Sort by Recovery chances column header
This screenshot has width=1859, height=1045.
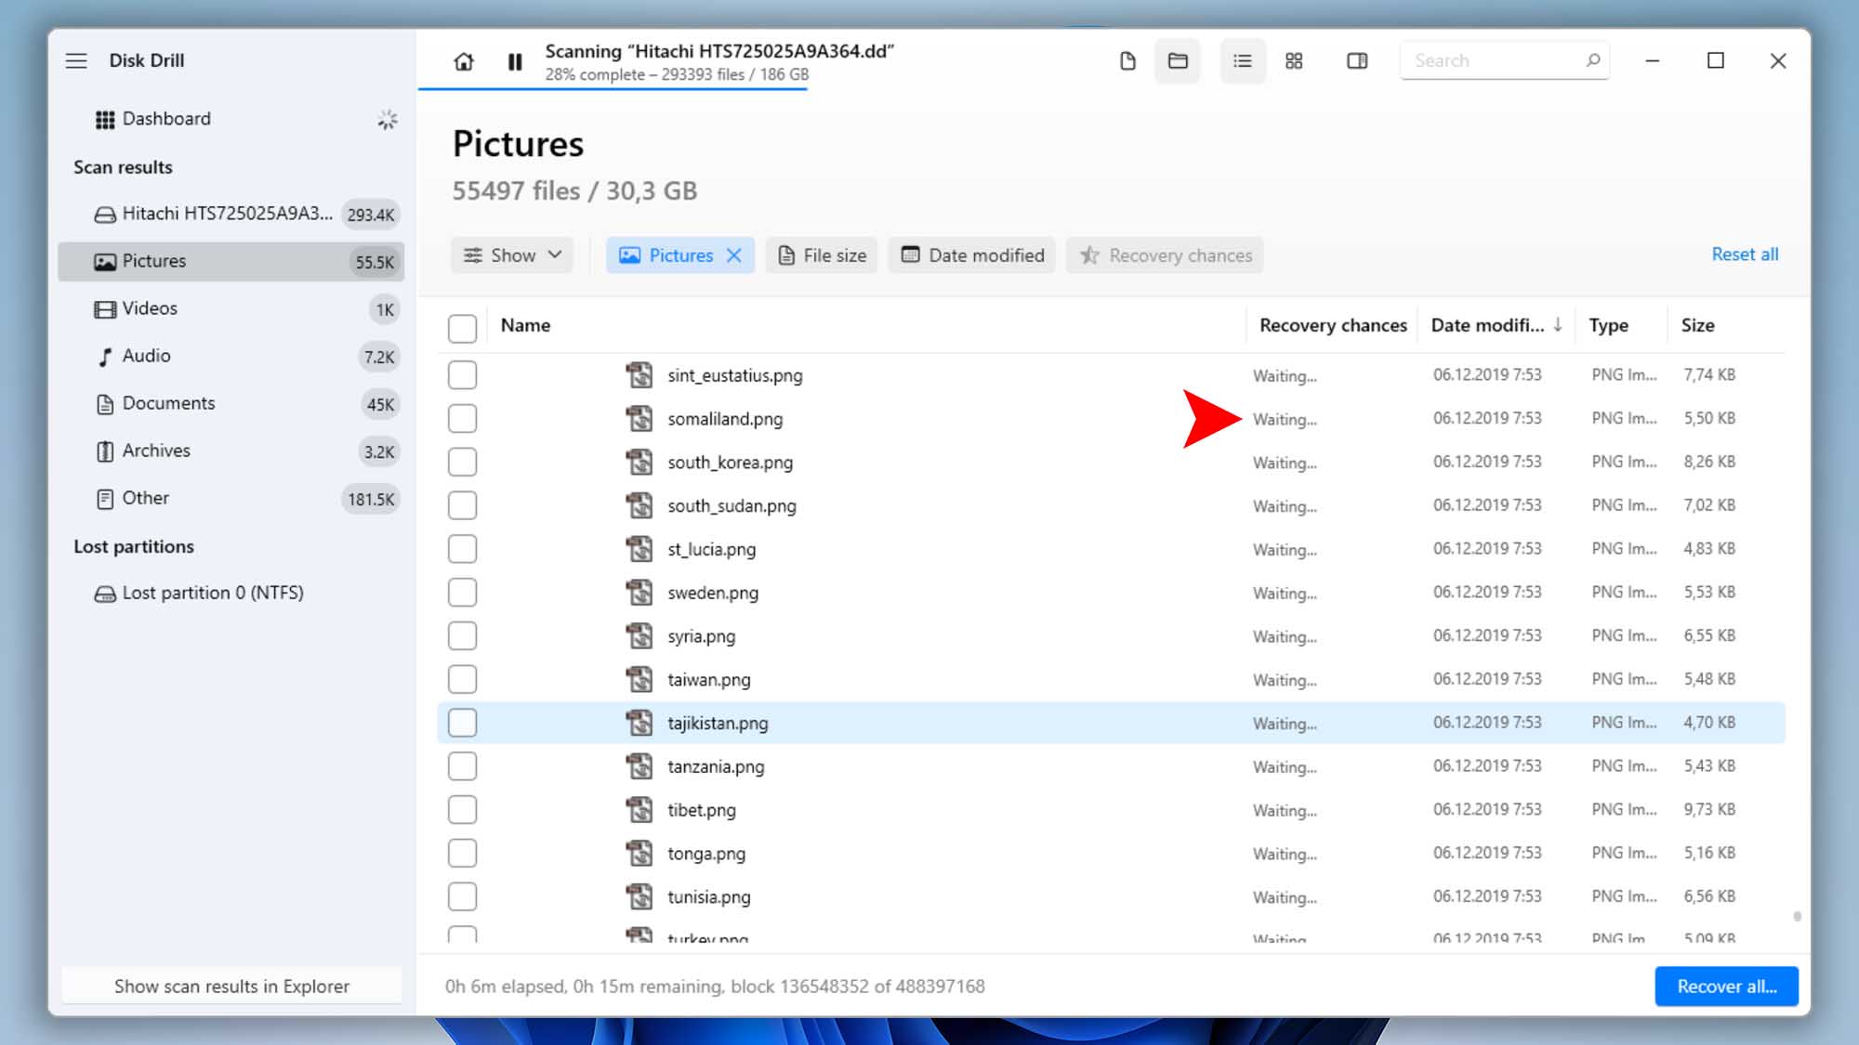coord(1333,325)
